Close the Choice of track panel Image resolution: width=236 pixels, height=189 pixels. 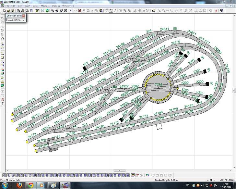pyautogui.click(x=24, y=15)
